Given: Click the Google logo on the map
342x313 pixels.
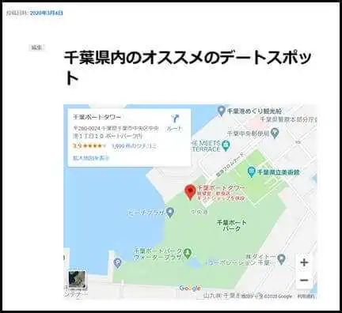Looking at the screenshot, I should tap(190, 288).
